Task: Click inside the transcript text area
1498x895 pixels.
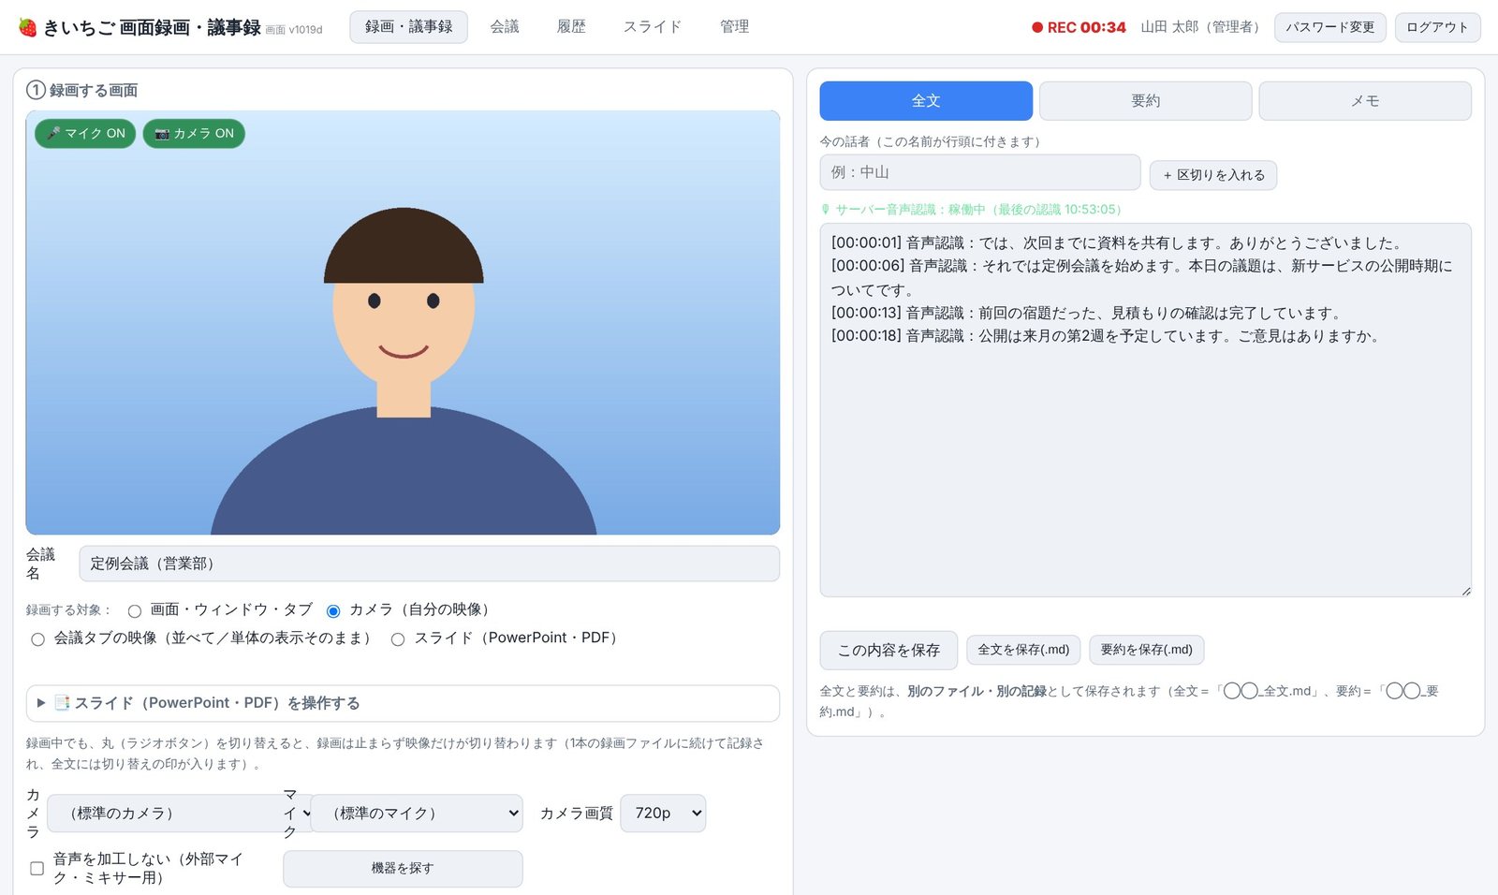Action: coord(1146,410)
